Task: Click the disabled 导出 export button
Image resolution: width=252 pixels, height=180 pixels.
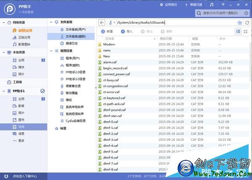Action: [147, 31]
